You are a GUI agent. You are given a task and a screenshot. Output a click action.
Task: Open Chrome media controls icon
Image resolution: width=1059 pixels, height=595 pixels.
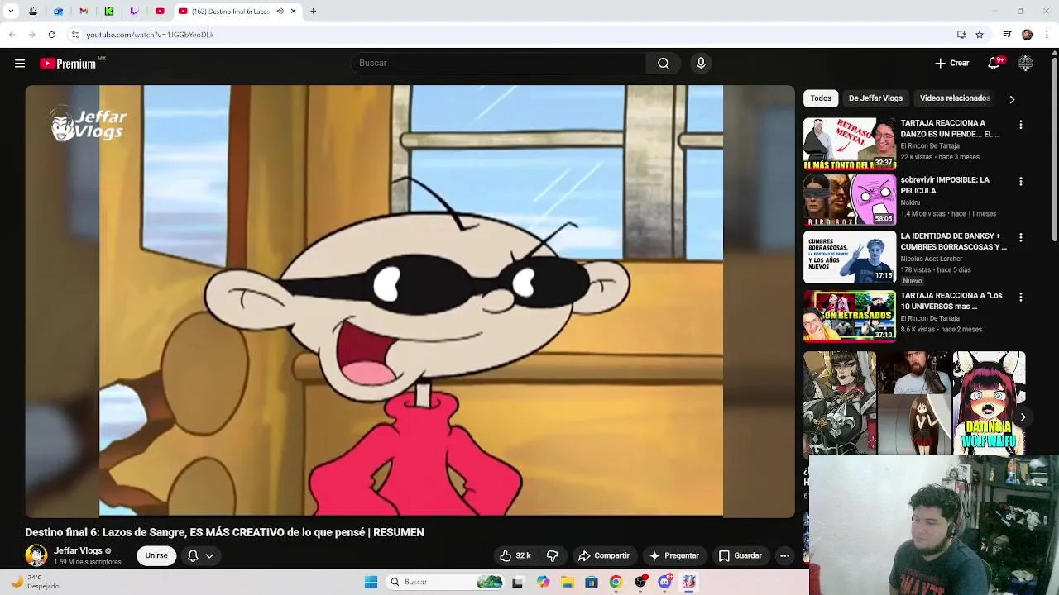[x=1007, y=35]
